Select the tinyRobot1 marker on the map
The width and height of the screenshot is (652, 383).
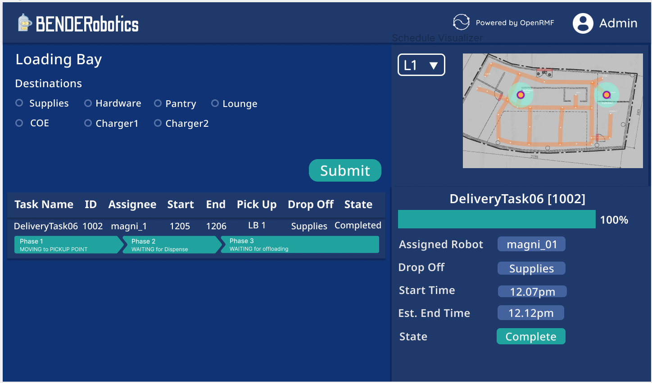coord(521,95)
